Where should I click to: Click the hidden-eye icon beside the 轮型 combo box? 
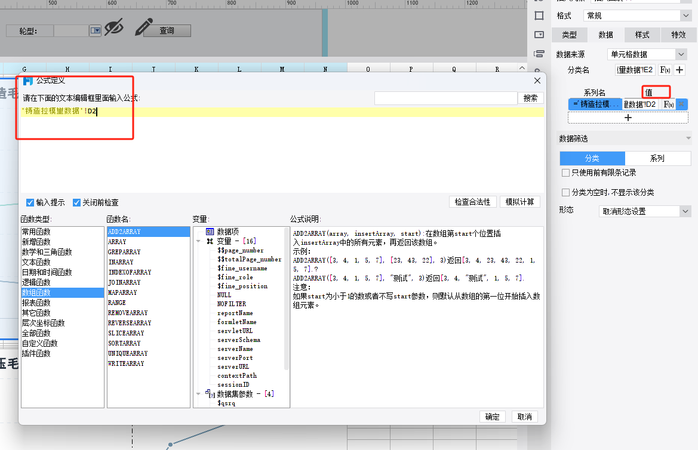pyautogui.click(x=113, y=27)
